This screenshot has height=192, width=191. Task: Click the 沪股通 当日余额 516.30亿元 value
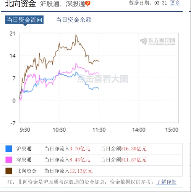coord(134,148)
